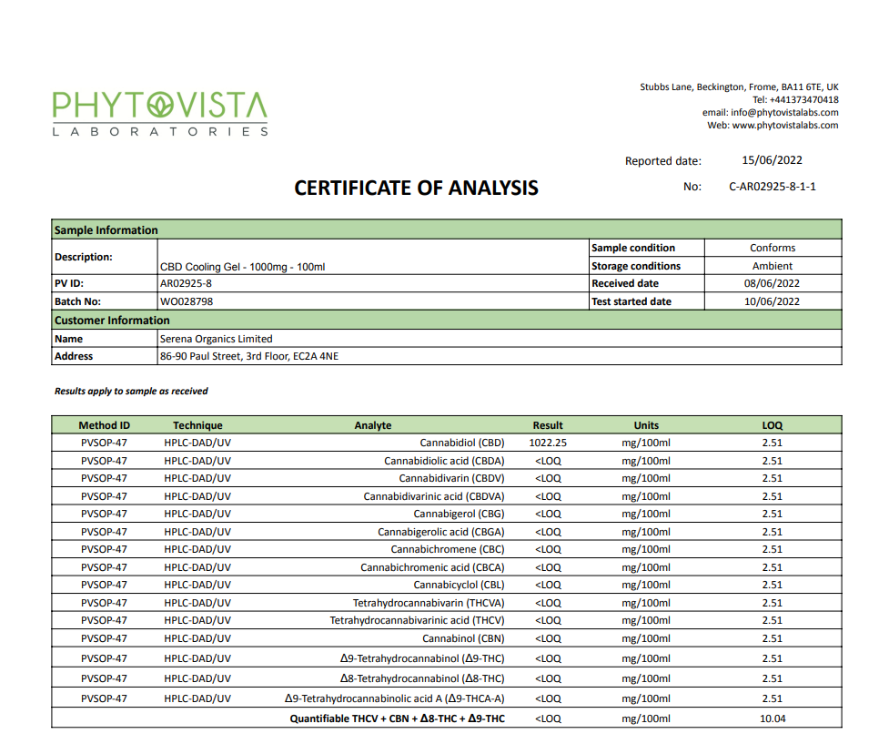Click the email info@phytovistalabs.com
Viewport: 889px width, 744px height.
[784, 112]
